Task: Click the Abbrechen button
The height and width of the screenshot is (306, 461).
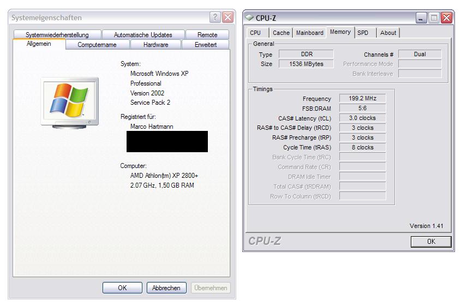Action: click(x=166, y=288)
